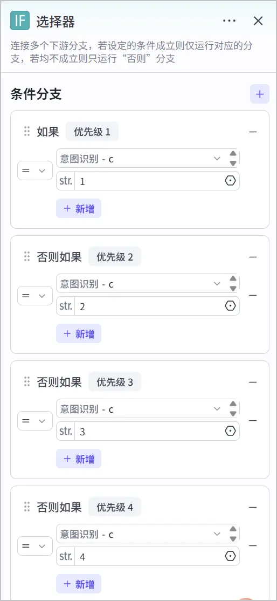Open the equals operator dropdown in priority 1
This screenshot has width=277, height=601.
pyautogui.click(x=35, y=170)
